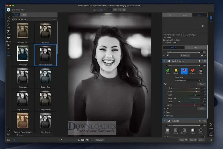223x149 pixels.
Task: Open the Nav tab
Action: 170,15
